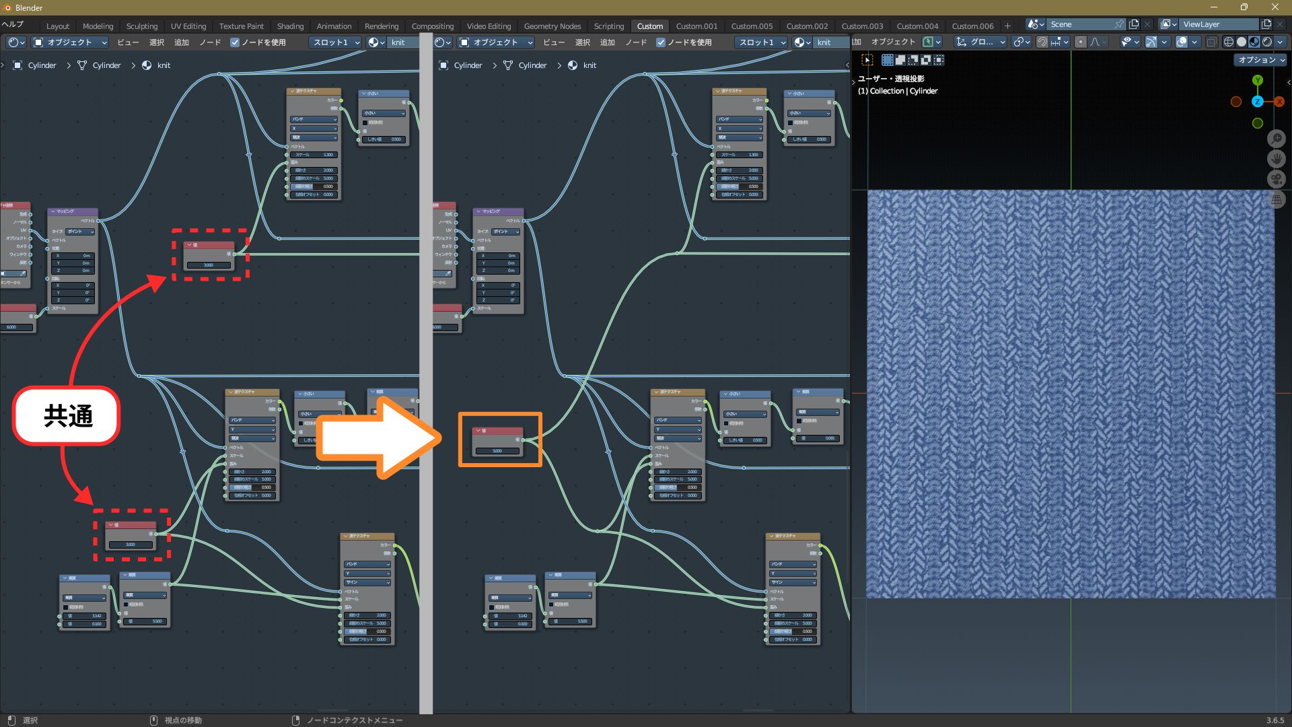This screenshot has height=727, width=1292.
Task: Click the viewport zoom magnifier icon
Action: [1277, 139]
